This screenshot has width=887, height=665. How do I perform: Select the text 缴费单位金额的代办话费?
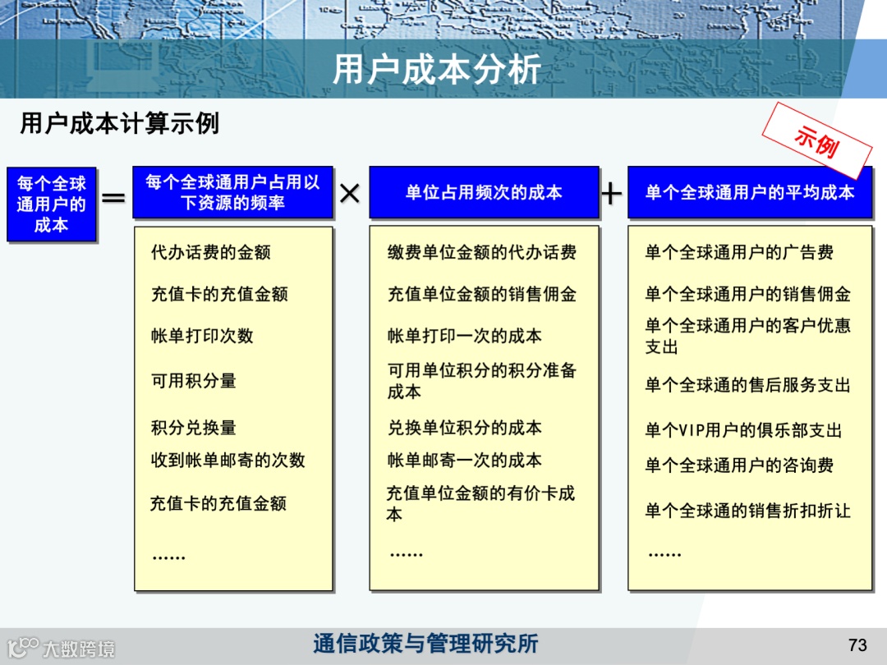pos(482,252)
